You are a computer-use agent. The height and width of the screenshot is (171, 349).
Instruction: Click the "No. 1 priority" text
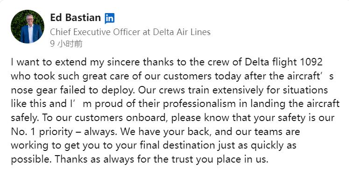[x=42, y=132]
